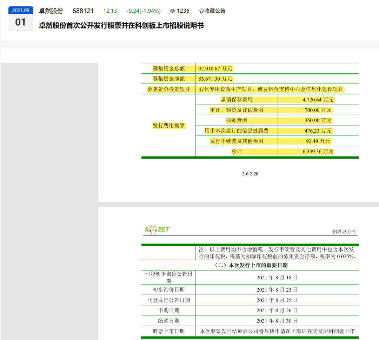This screenshot has height=340, width=379.
Task: Click the 承销保荐费用 value 4,720.64 万元
Action: [318, 100]
